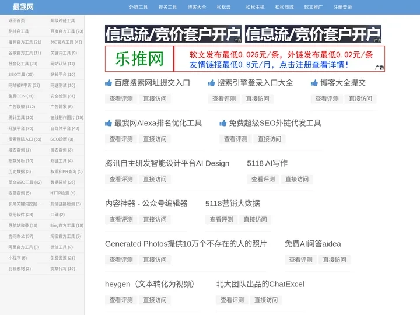Image resolution: width=420 pixels, height=315 pixels.
Task: Open the left 信息流/竞价套户开户 banner ad
Action: point(173,34)
